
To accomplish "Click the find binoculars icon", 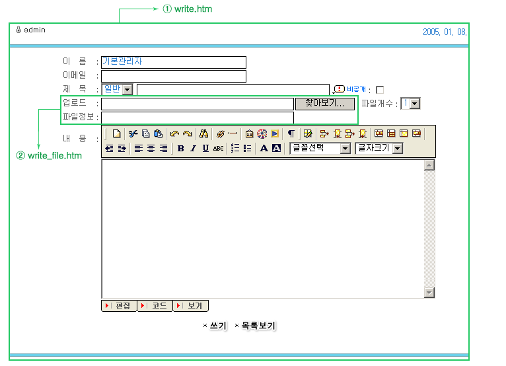I will (204, 133).
